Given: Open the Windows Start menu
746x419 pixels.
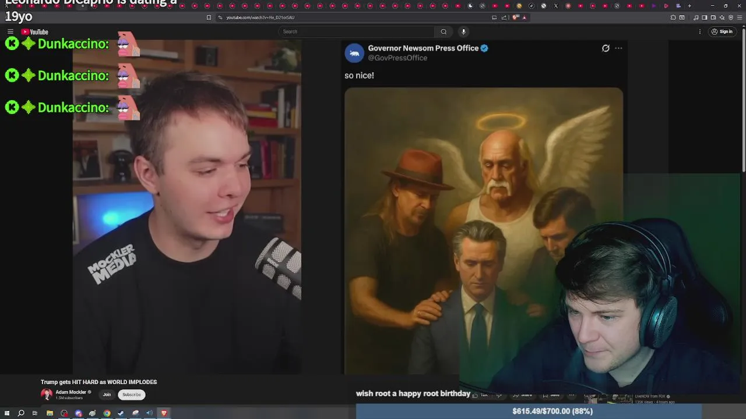Looking at the screenshot, I should (x=7, y=413).
